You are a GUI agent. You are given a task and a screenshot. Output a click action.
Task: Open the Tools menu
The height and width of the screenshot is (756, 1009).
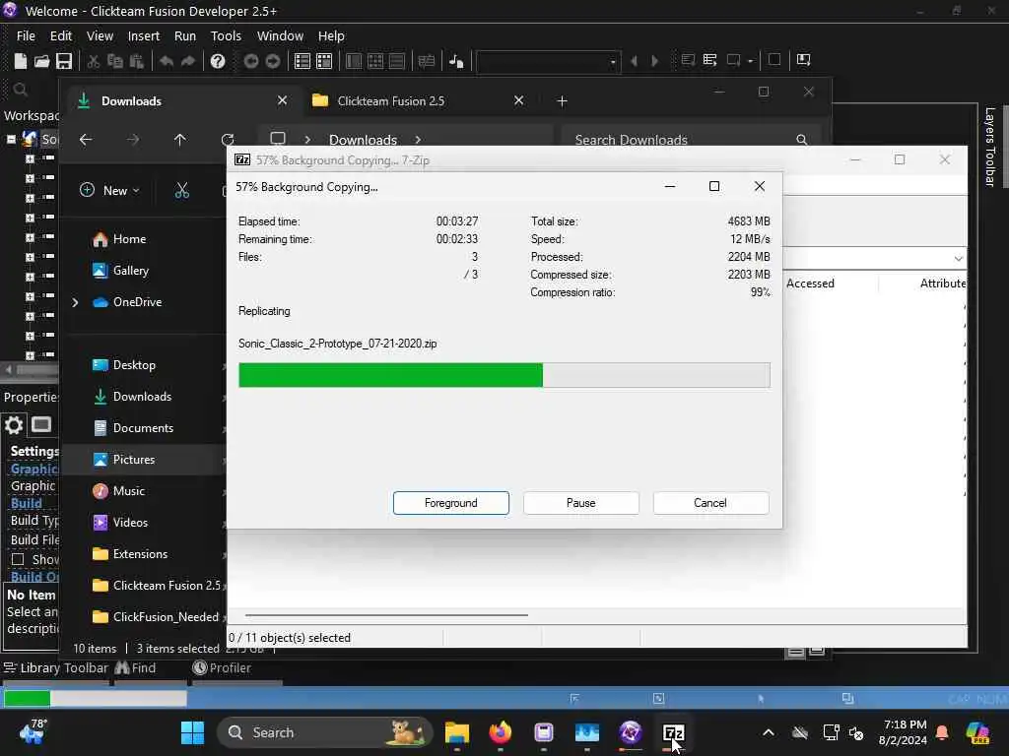click(x=226, y=36)
